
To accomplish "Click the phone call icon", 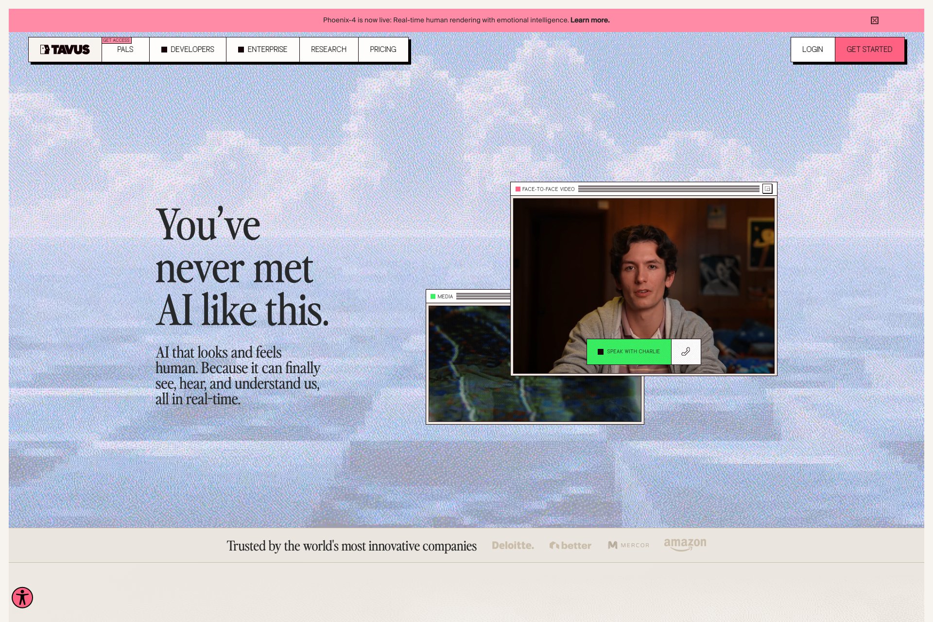I will (x=686, y=352).
